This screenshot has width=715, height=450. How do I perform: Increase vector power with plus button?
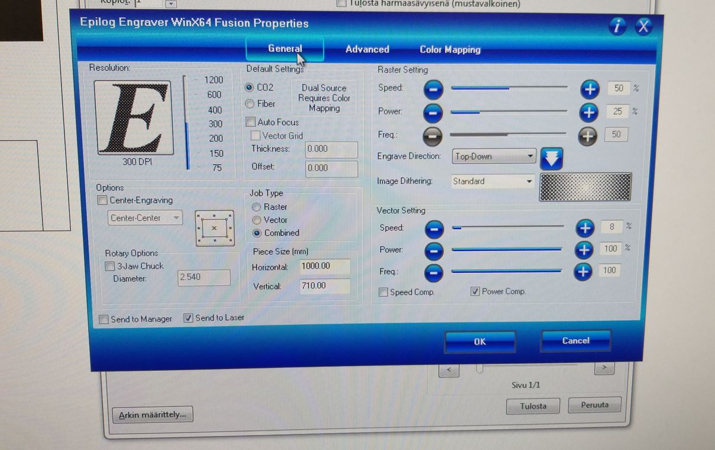tap(584, 250)
